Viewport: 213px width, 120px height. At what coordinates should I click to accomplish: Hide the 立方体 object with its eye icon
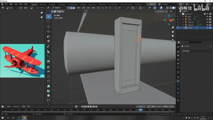pyautogui.click(x=207, y=27)
